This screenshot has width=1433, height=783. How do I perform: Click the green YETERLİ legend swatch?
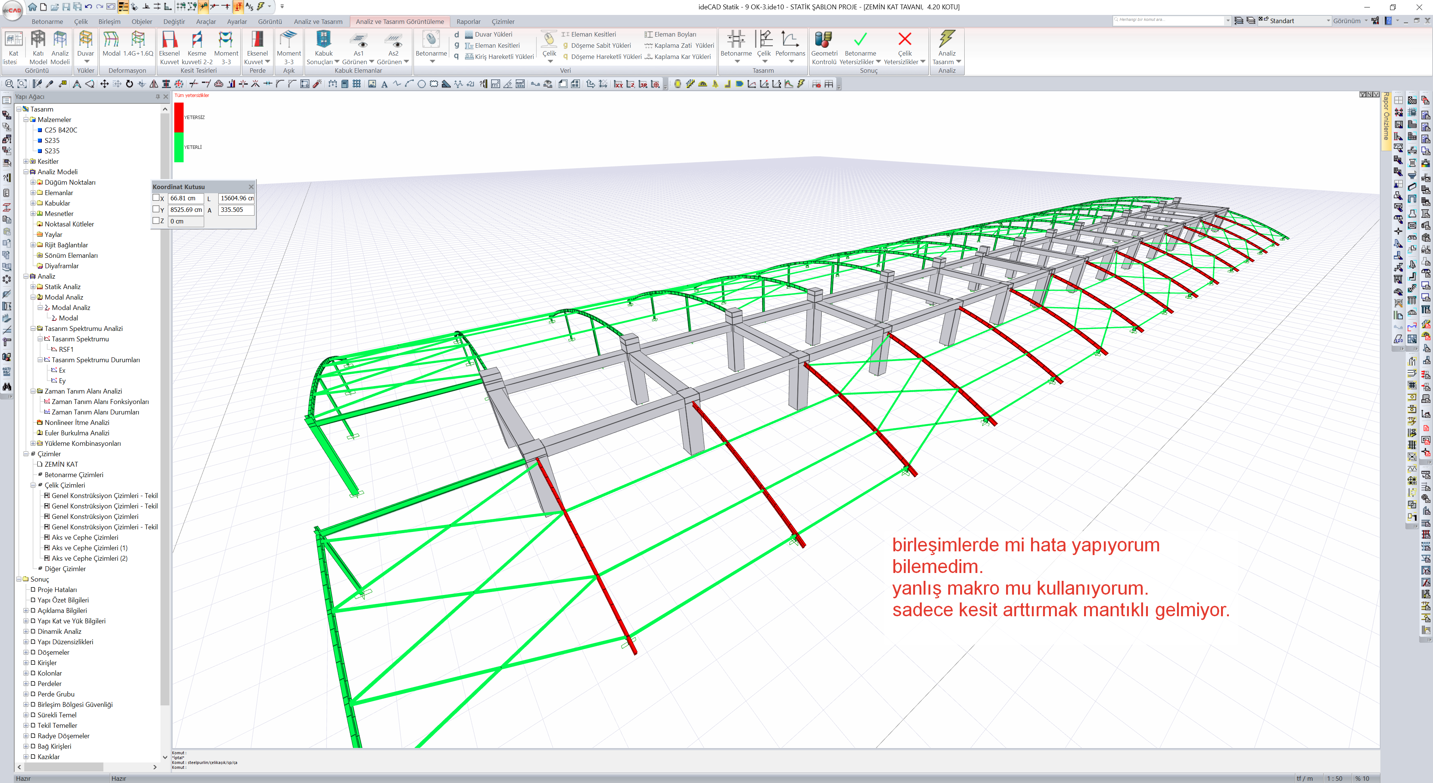(x=179, y=147)
